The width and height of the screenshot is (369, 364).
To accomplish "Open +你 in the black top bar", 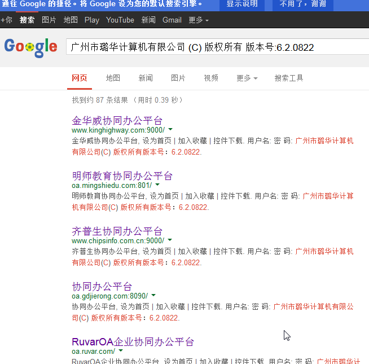I will pos(7,20).
